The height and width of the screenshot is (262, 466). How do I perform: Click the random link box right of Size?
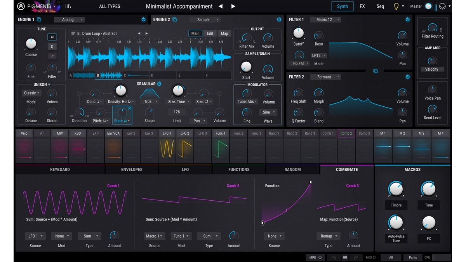coord(219,93)
